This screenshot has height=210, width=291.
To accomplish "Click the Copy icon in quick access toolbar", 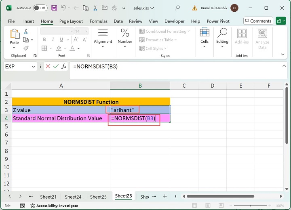I will (x=86, y=8).
